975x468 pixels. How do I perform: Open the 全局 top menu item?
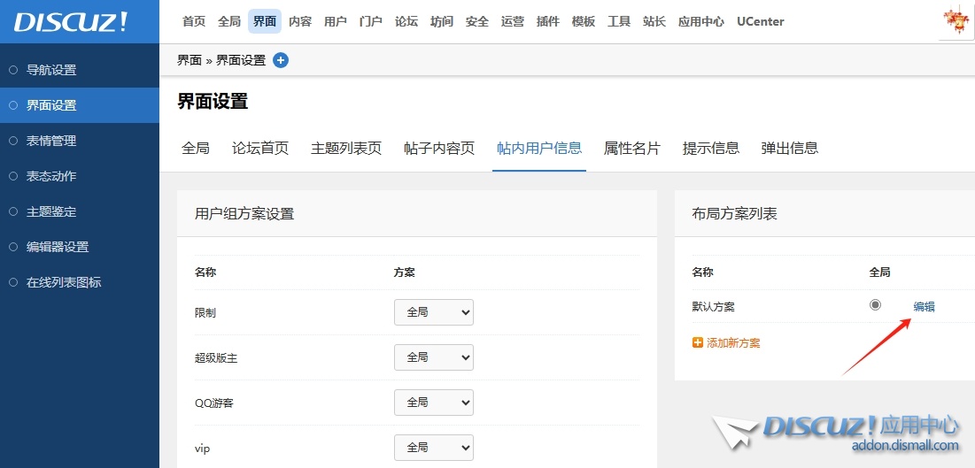coord(228,22)
